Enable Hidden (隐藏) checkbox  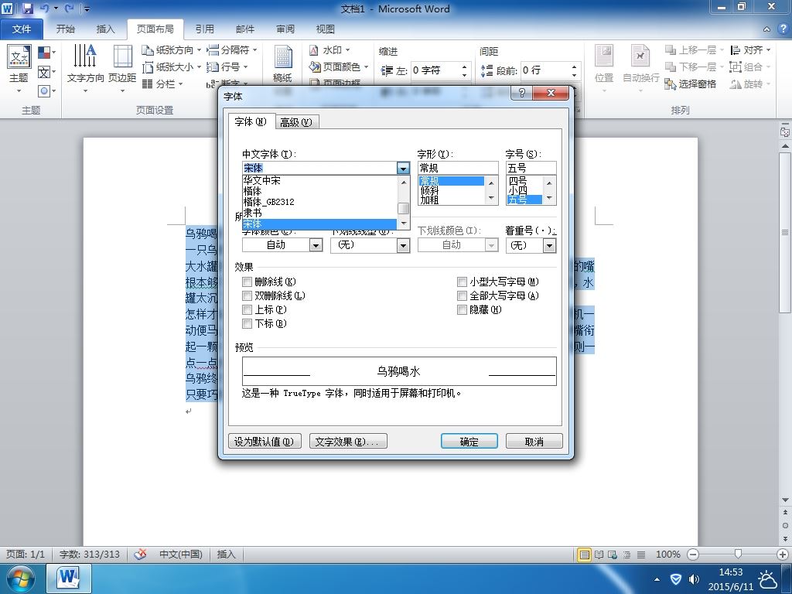(462, 309)
